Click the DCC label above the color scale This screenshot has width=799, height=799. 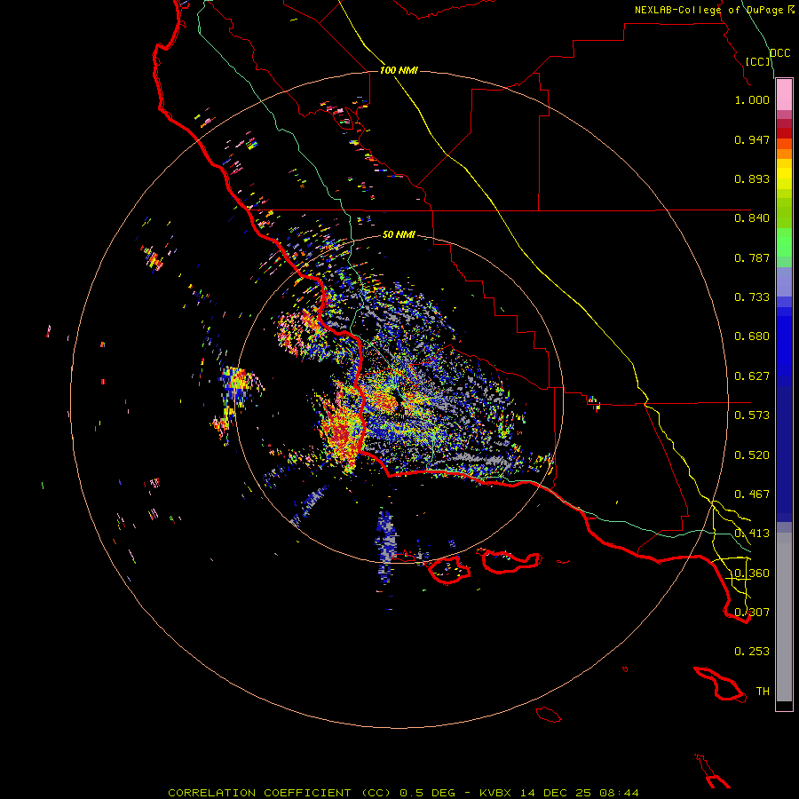[x=780, y=53]
